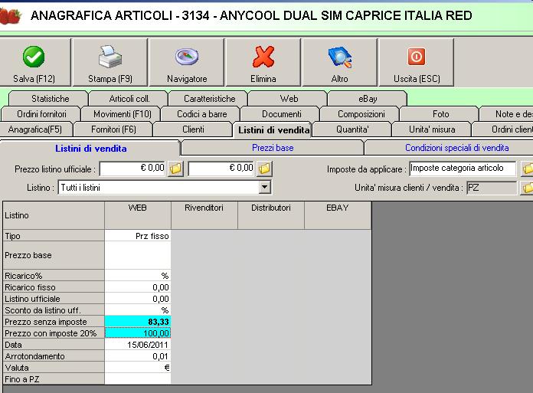The width and height of the screenshot is (533, 393).
Task: Click the Prezzo con imposte 20% row label
Action: click(54, 333)
